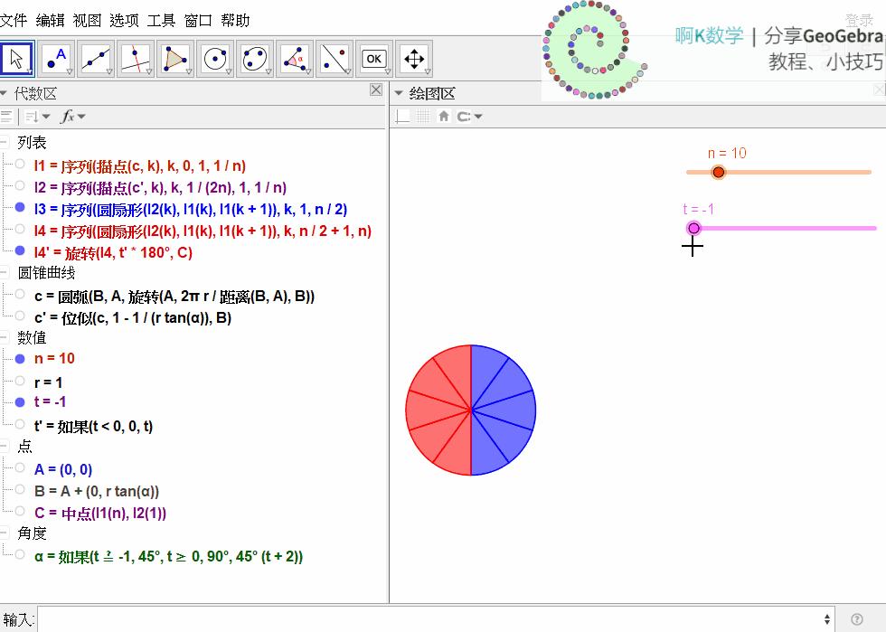The width and height of the screenshot is (886, 632).
Task: Choose the Line through two points tool
Action: pyautogui.click(x=97, y=59)
